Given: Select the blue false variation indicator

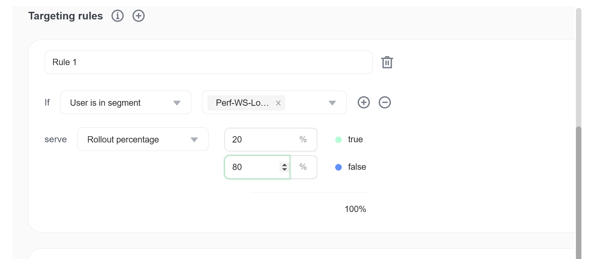Looking at the screenshot, I should pyautogui.click(x=338, y=167).
